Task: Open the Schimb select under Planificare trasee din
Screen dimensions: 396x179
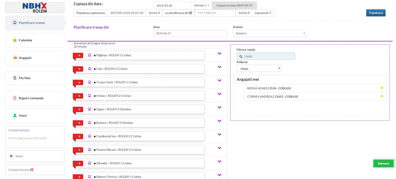Action: (270, 33)
